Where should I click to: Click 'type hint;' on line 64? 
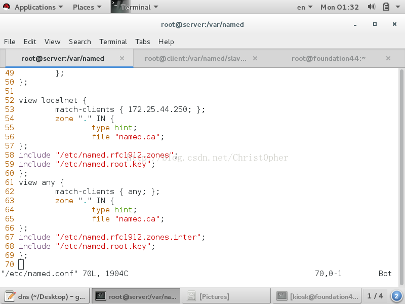tap(114, 210)
